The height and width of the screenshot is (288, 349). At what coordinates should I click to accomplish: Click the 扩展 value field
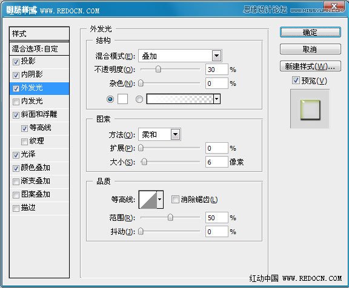tap(217, 148)
